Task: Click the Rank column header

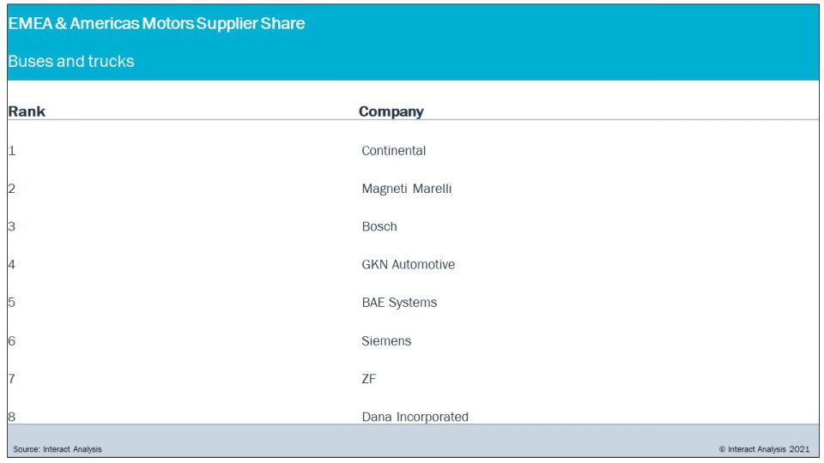Action: tap(27, 111)
